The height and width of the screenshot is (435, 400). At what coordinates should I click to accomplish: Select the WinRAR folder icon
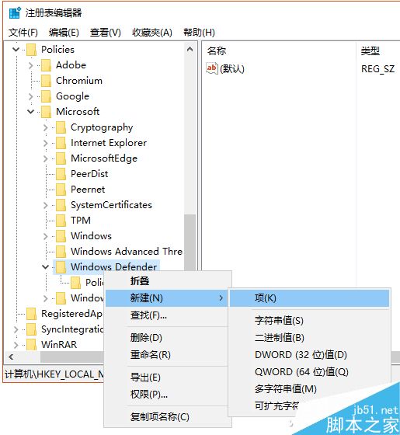(x=31, y=345)
